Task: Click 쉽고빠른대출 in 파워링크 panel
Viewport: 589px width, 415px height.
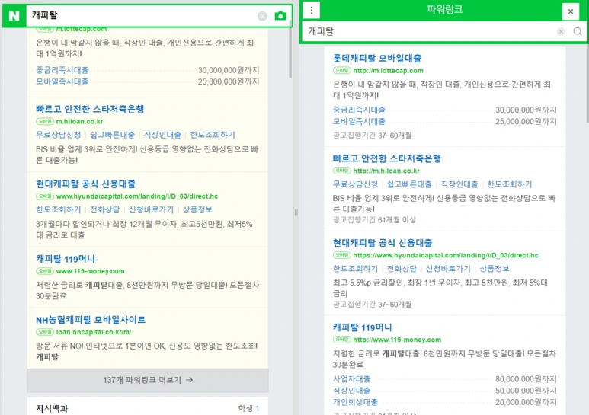Action: point(409,184)
